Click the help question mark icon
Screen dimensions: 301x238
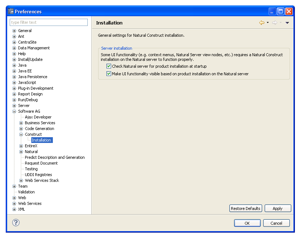click(16, 223)
